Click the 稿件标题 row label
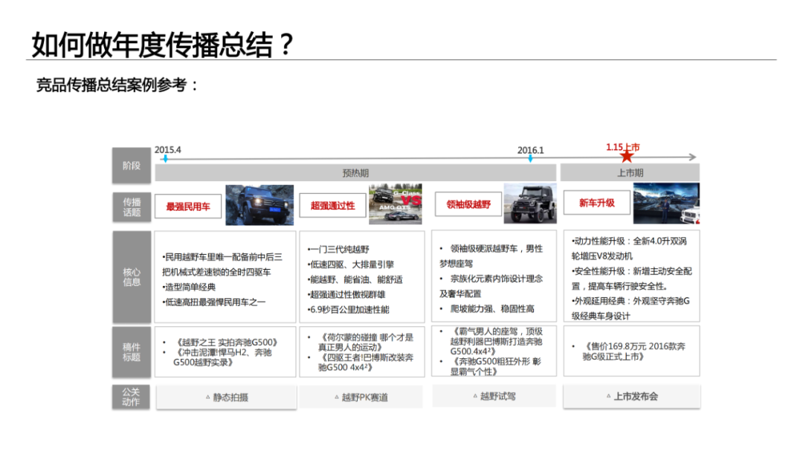 point(132,351)
